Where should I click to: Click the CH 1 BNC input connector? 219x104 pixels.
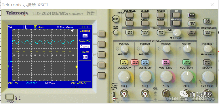124,95
